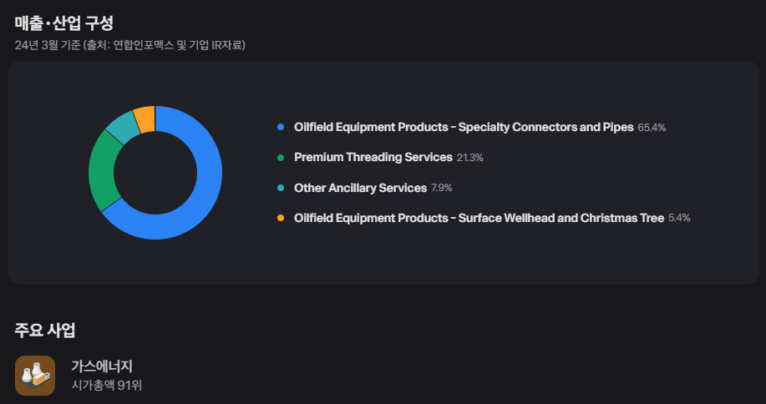Click the gas energy factory icon
The height and width of the screenshot is (404, 766).
pos(35,376)
